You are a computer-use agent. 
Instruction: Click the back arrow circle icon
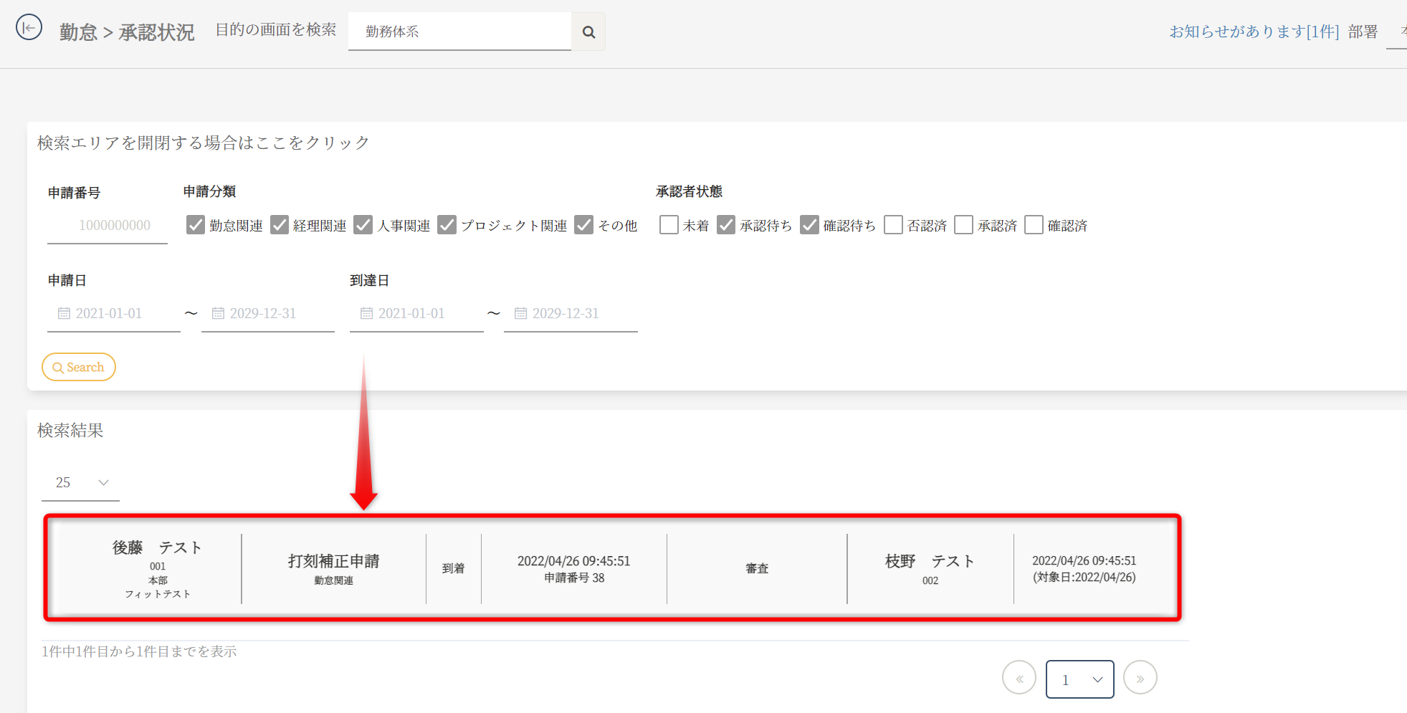pos(29,28)
